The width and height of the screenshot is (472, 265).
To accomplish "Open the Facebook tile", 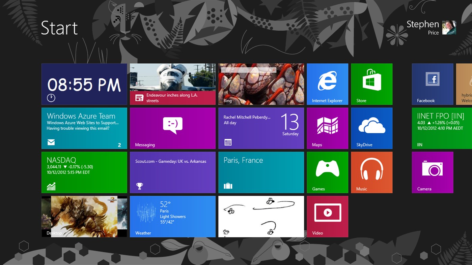I will pyautogui.click(x=432, y=84).
